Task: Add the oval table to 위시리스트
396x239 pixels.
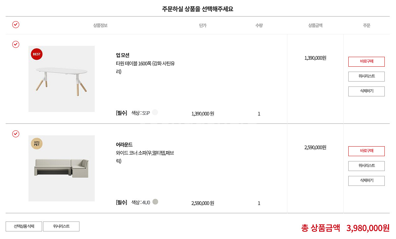Action: point(366,77)
